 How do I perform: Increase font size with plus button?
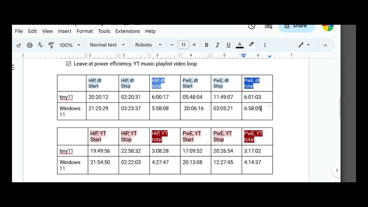[x=194, y=45]
